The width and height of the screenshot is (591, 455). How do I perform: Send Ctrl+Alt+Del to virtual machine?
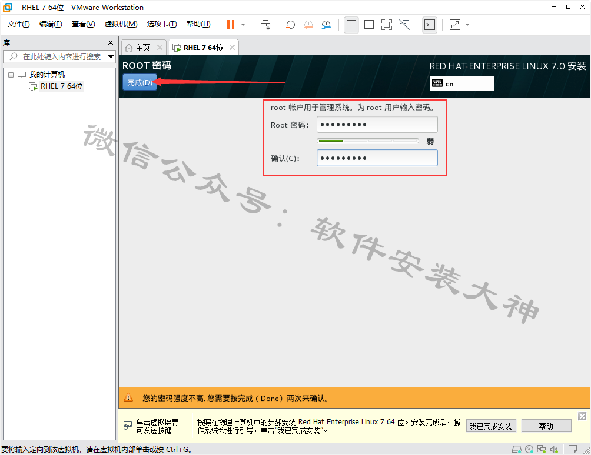pyautogui.click(x=265, y=25)
